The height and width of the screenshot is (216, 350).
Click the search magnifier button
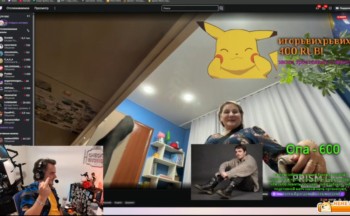[221, 8]
